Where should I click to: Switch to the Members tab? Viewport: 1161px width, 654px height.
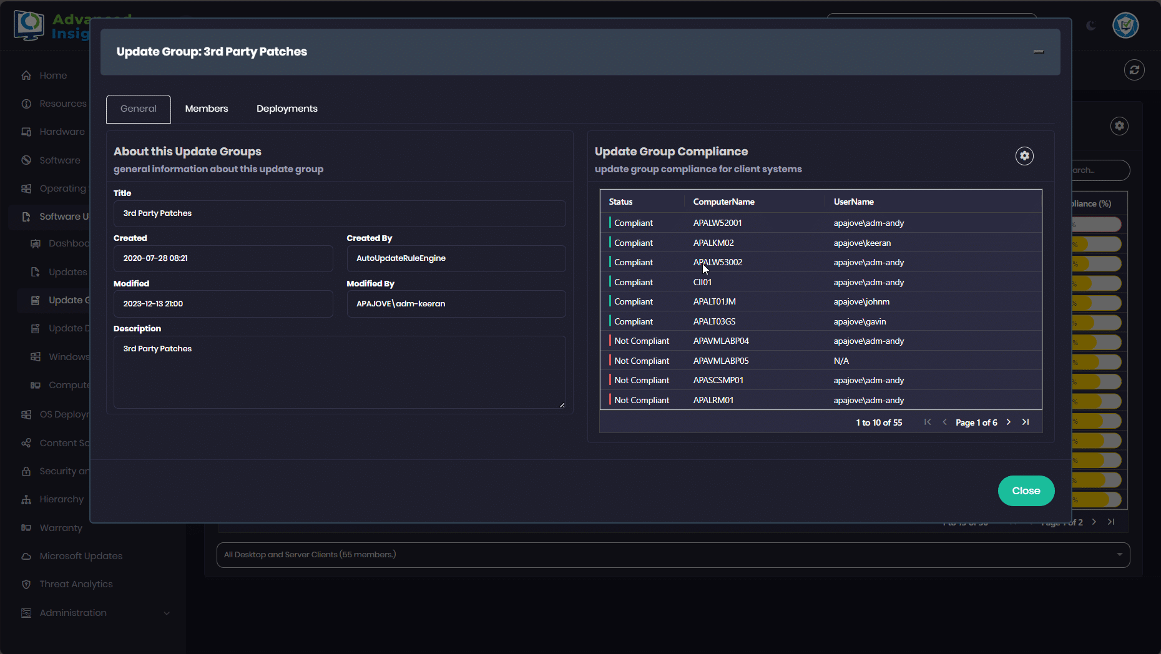(207, 109)
